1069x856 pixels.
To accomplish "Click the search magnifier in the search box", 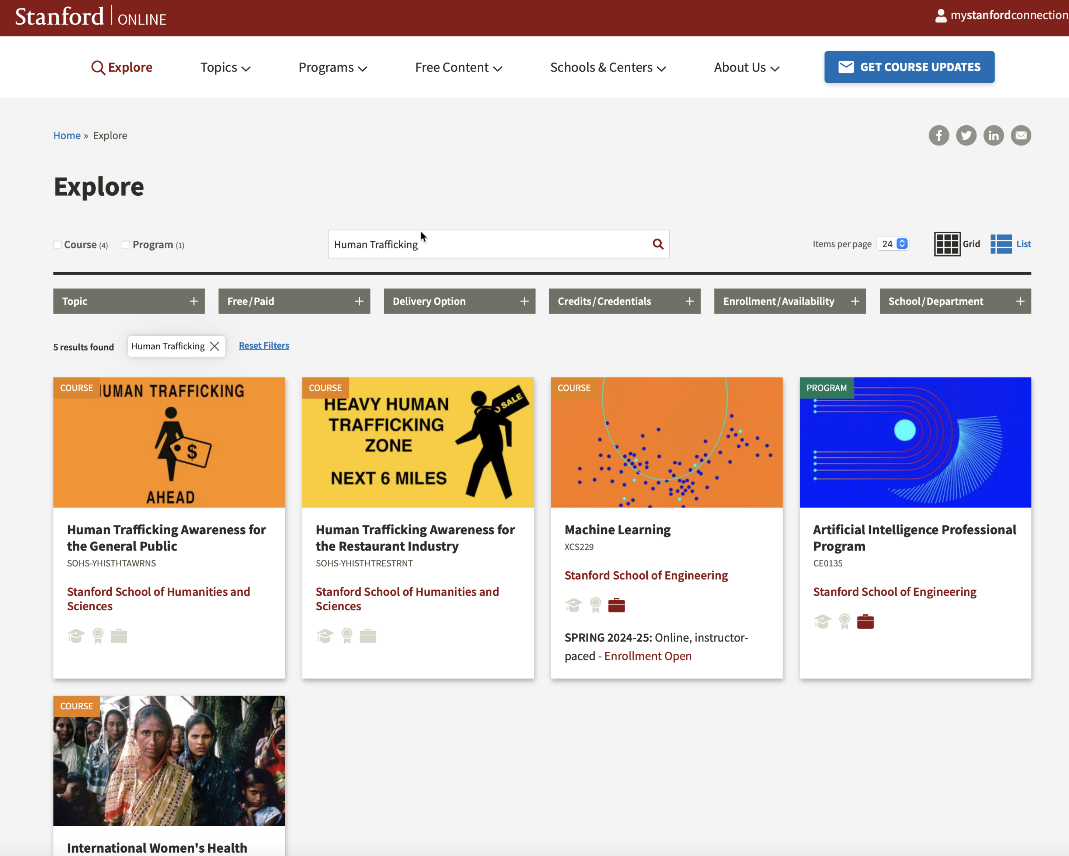I will coord(658,244).
